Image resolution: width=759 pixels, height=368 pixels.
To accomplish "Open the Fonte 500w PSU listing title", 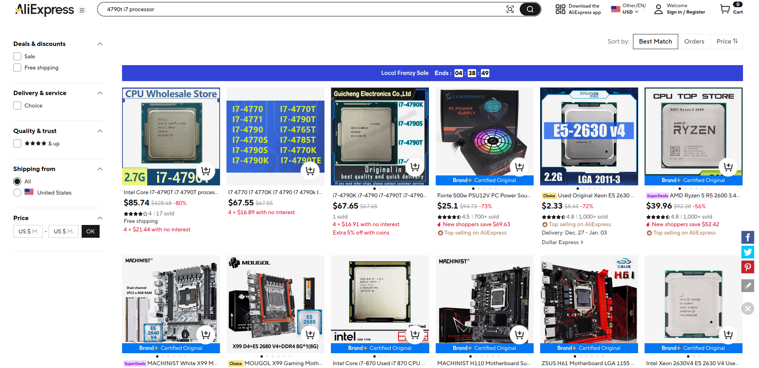I will point(484,195).
